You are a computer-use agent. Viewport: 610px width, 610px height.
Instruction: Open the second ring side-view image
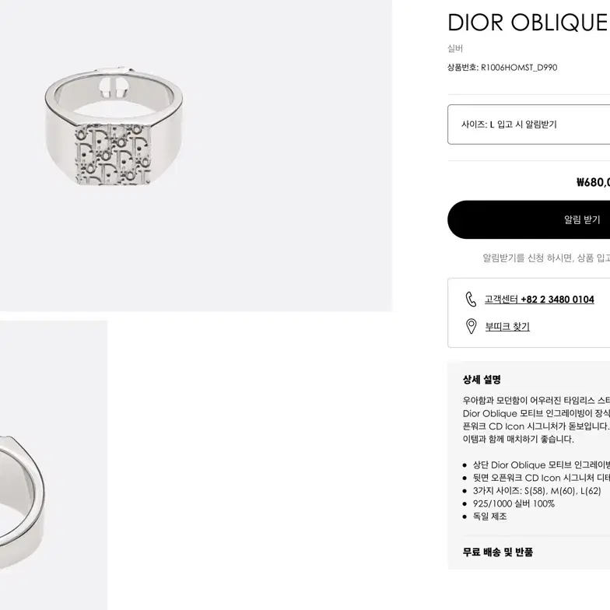click(x=54, y=465)
